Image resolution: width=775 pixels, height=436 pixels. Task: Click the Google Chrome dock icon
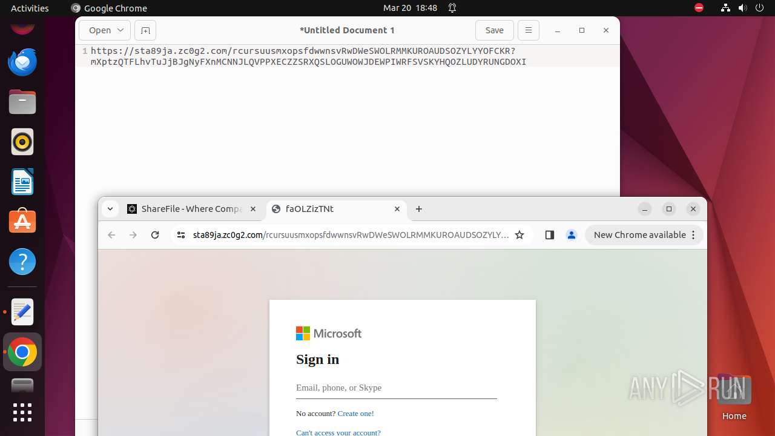[22, 352]
